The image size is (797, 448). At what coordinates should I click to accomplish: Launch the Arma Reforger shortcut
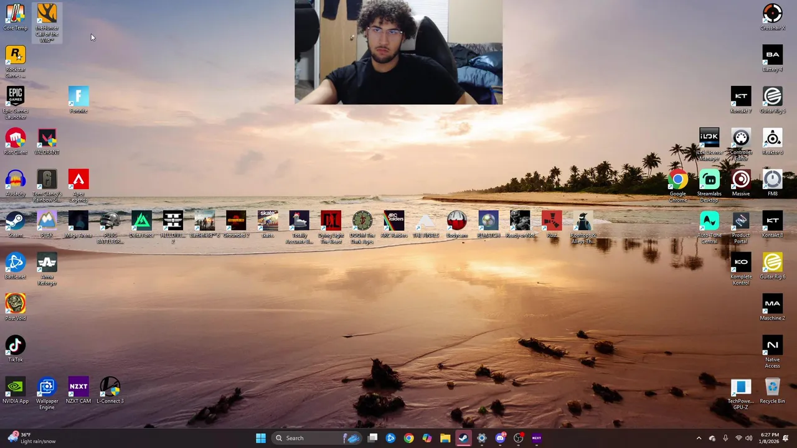[47, 269]
